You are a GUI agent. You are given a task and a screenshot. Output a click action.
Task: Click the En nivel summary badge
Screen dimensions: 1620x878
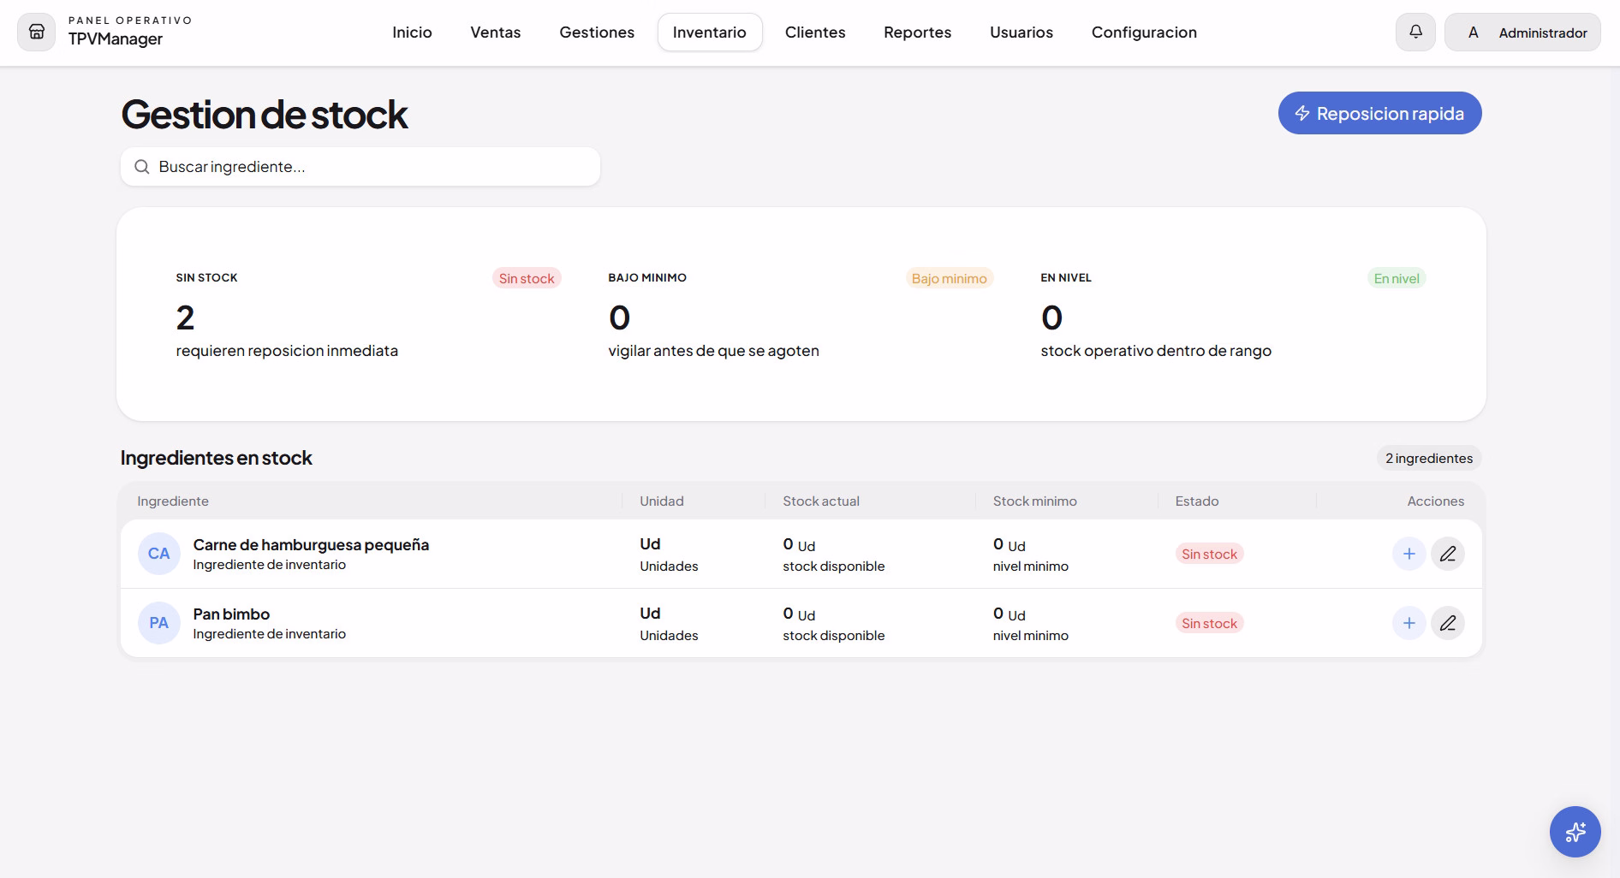(1397, 278)
